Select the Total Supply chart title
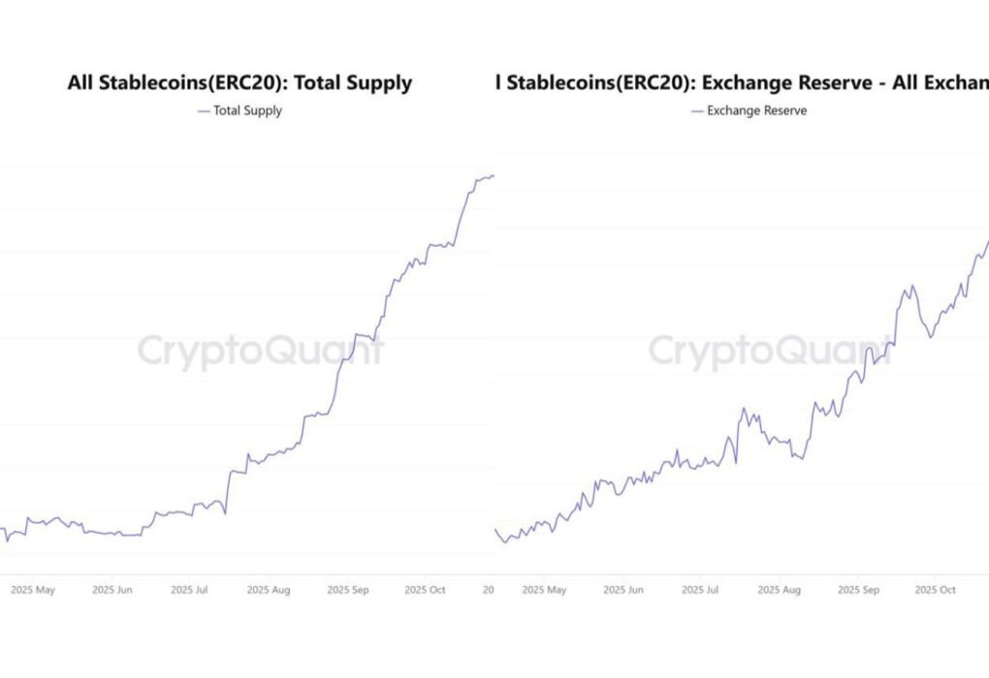The height and width of the screenshot is (678, 989). [239, 82]
